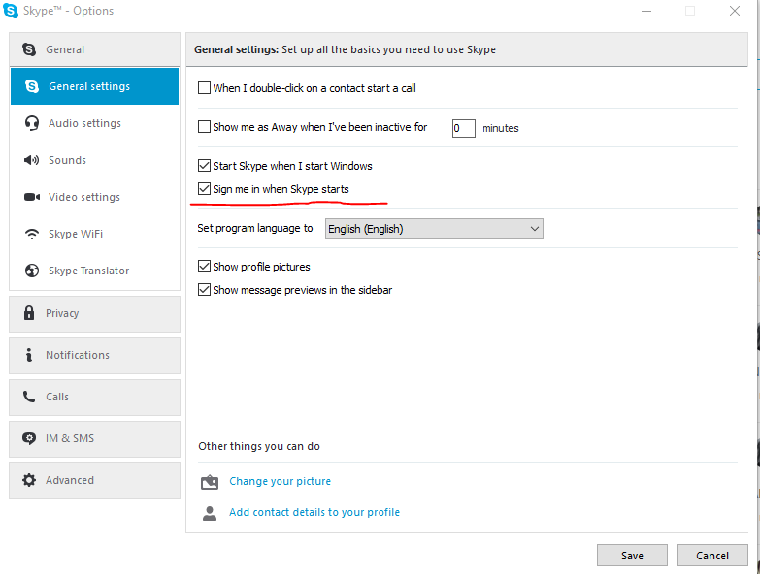The image size is (760, 574).
Task: Uncheck Start Skype when I start Windows
Action: coord(204,166)
